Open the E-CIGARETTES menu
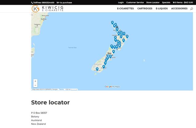Screen dimensions: 196x128 click(125, 9)
